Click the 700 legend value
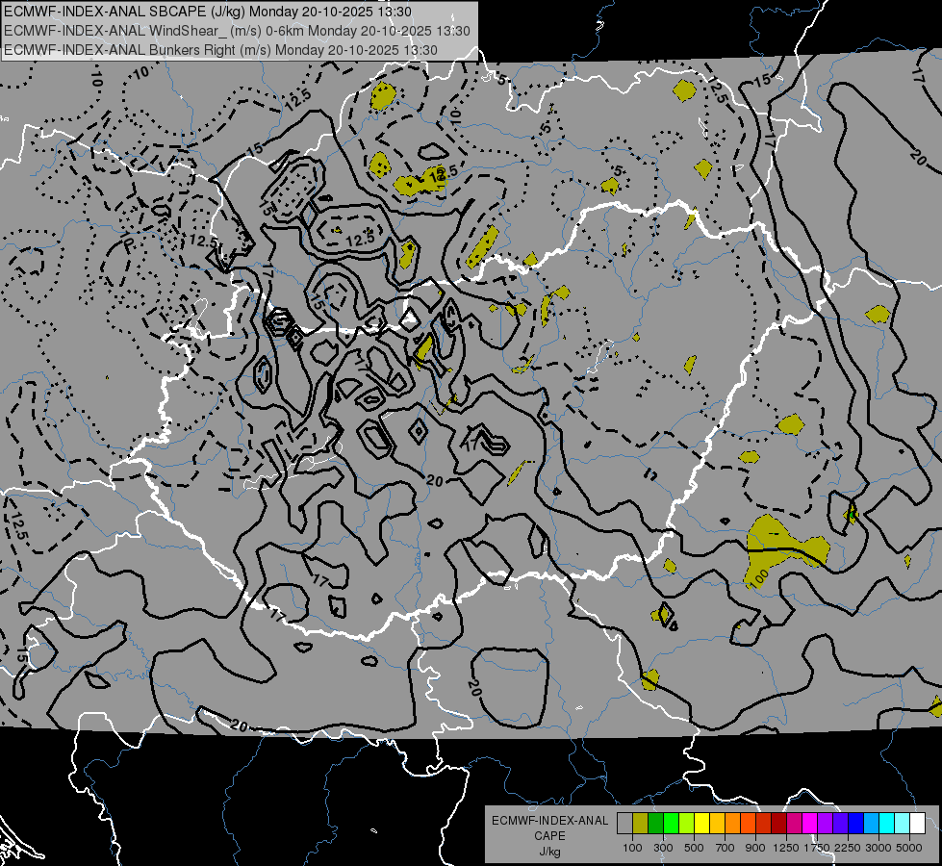The width and height of the screenshot is (942, 866). [x=726, y=848]
